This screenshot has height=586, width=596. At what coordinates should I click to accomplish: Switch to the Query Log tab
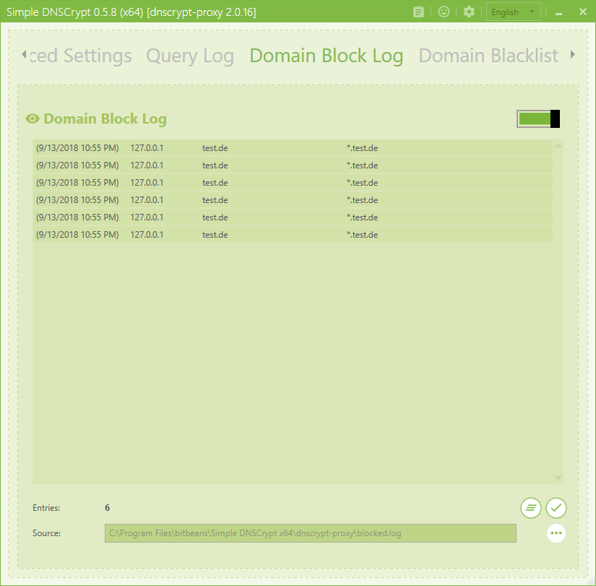pos(190,56)
